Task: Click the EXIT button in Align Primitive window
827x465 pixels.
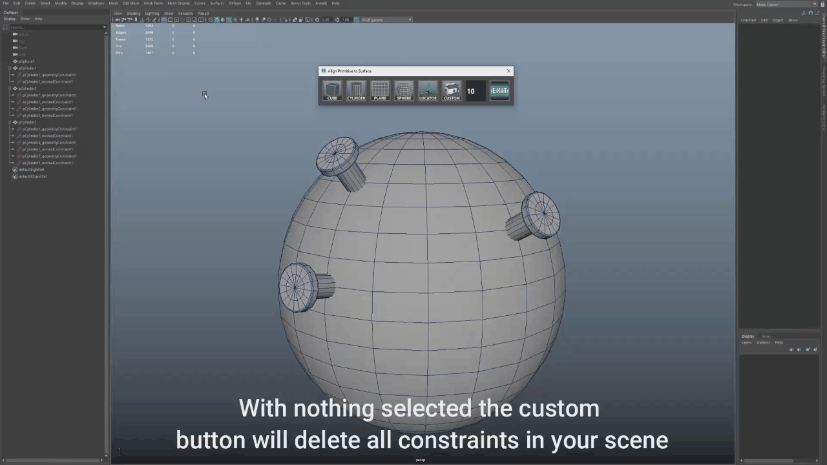Action: coord(499,90)
